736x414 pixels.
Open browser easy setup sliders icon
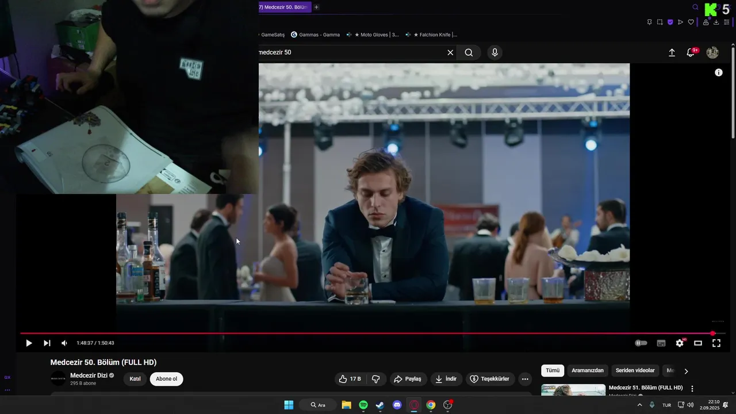click(x=726, y=22)
